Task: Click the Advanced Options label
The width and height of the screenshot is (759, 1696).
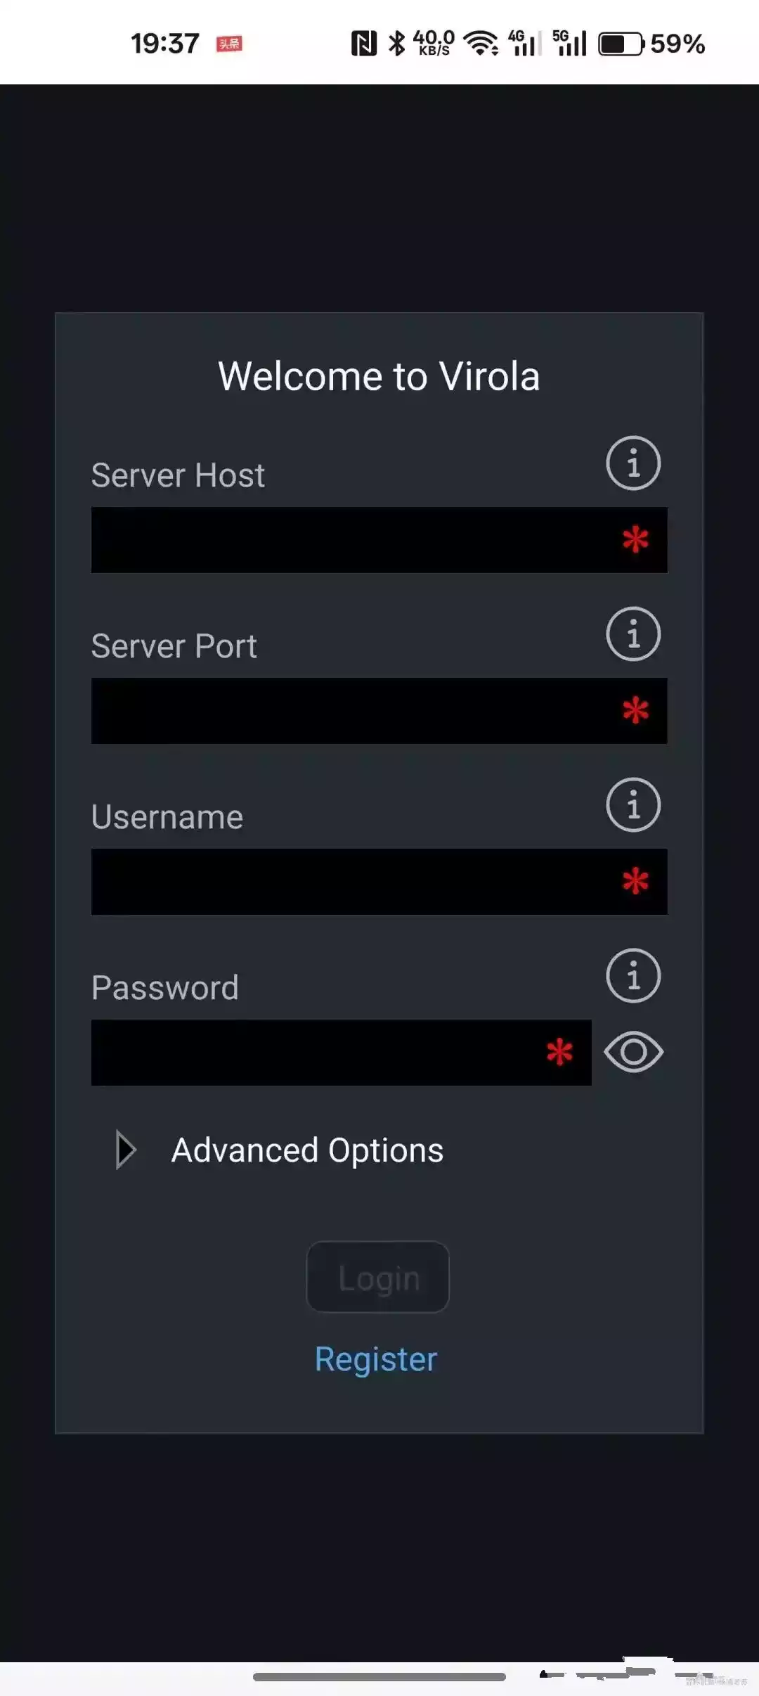Action: (307, 1151)
